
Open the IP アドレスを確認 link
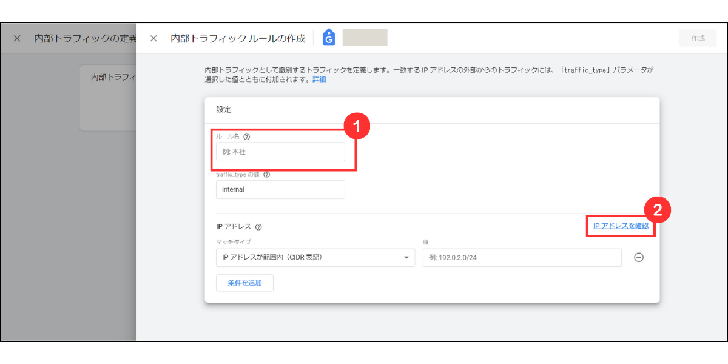621,226
